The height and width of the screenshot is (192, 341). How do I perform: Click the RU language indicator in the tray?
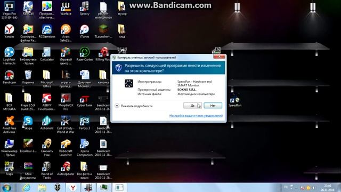pyautogui.click(x=286, y=187)
